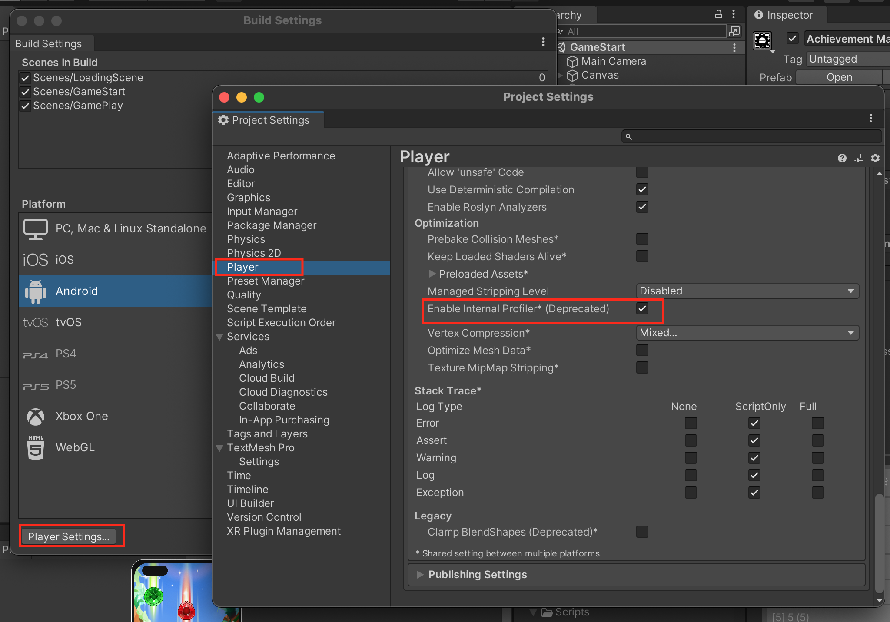Click the Player settings gear icon

point(875,158)
